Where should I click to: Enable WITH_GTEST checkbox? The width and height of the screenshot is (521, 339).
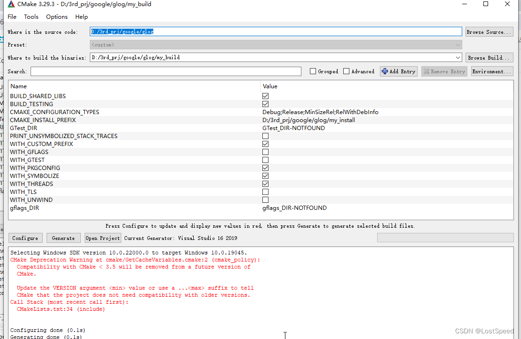tap(265, 160)
